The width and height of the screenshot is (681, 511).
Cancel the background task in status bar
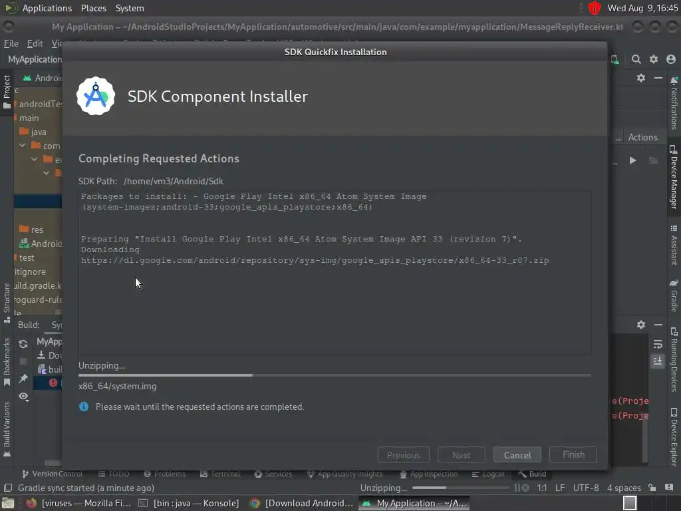(x=525, y=488)
